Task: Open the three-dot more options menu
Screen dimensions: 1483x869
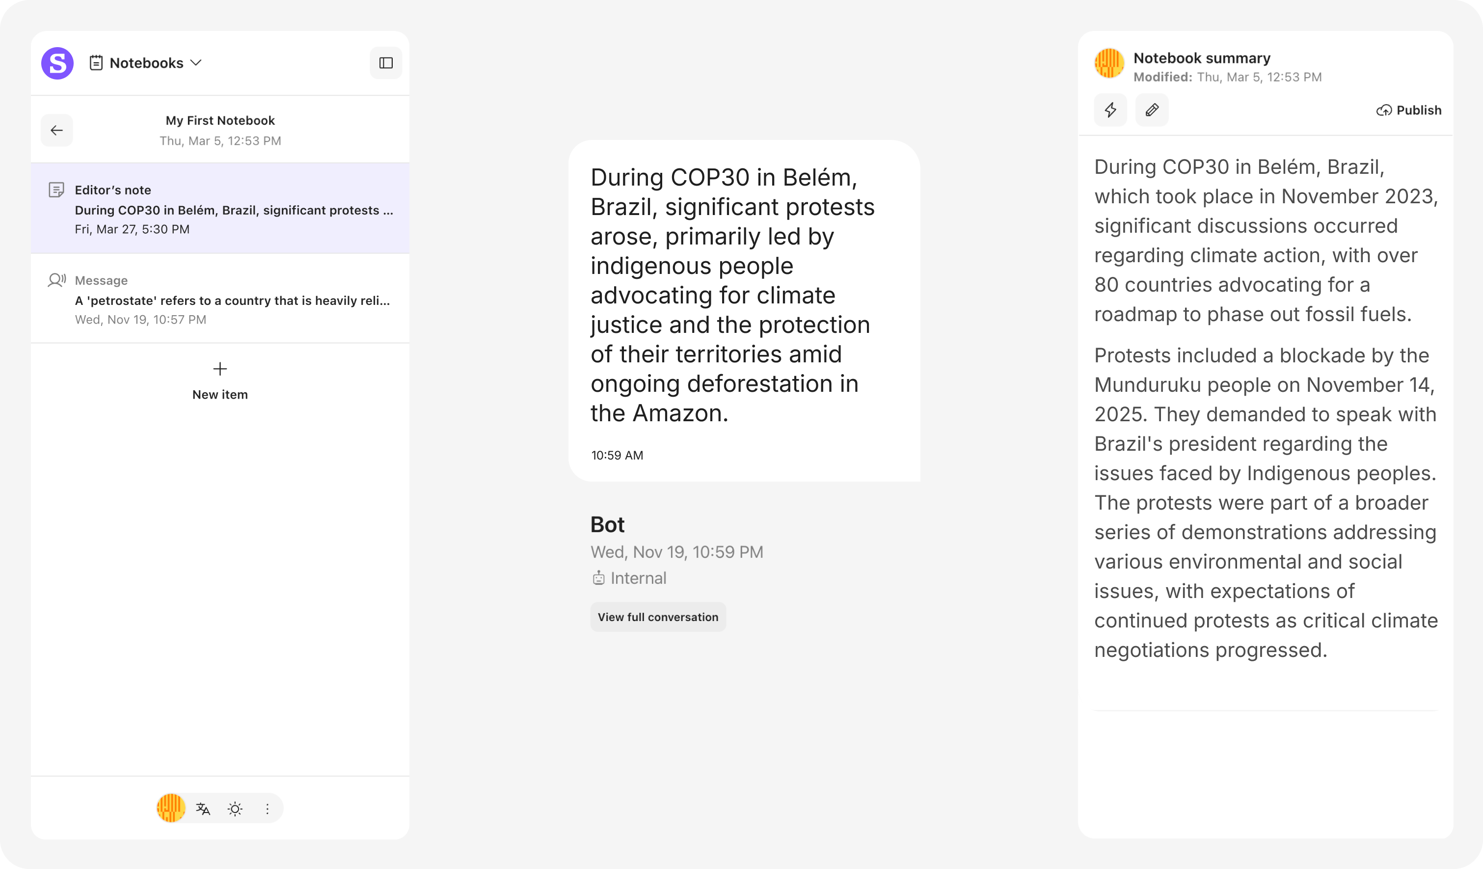Action: 267,808
